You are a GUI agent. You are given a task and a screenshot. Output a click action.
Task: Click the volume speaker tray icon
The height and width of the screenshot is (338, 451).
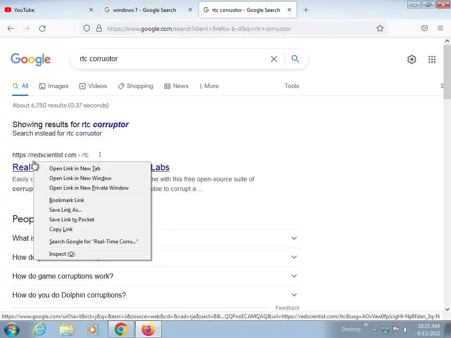coord(407,330)
